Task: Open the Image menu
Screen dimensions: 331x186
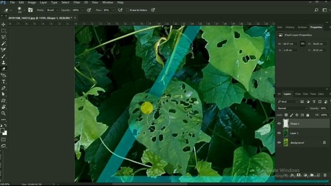Action: [32, 3]
